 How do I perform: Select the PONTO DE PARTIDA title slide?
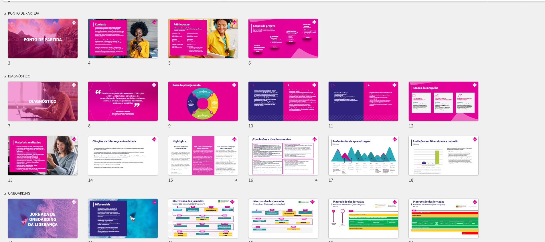tap(43, 39)
